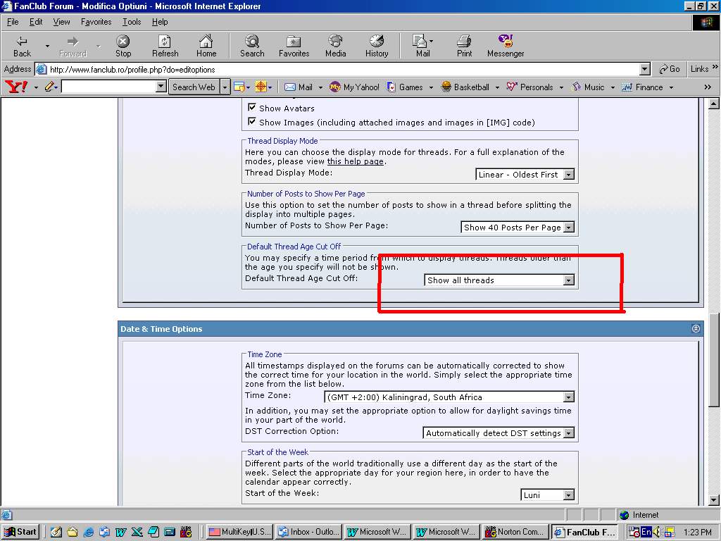Click the Forward navigation button
721x541 pixels.
[x=73, y=46]
